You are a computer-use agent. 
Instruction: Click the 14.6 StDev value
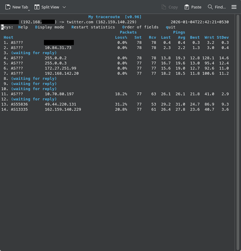[224, 58]
